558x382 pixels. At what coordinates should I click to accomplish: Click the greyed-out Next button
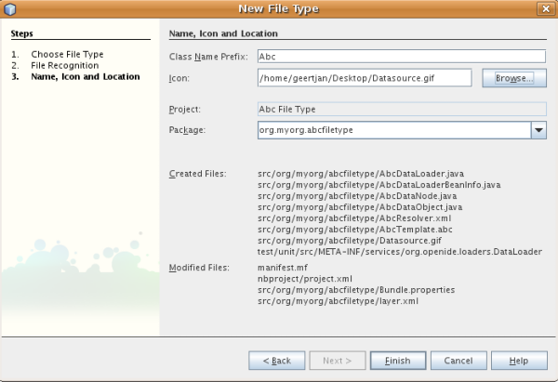tap(337, 360)
